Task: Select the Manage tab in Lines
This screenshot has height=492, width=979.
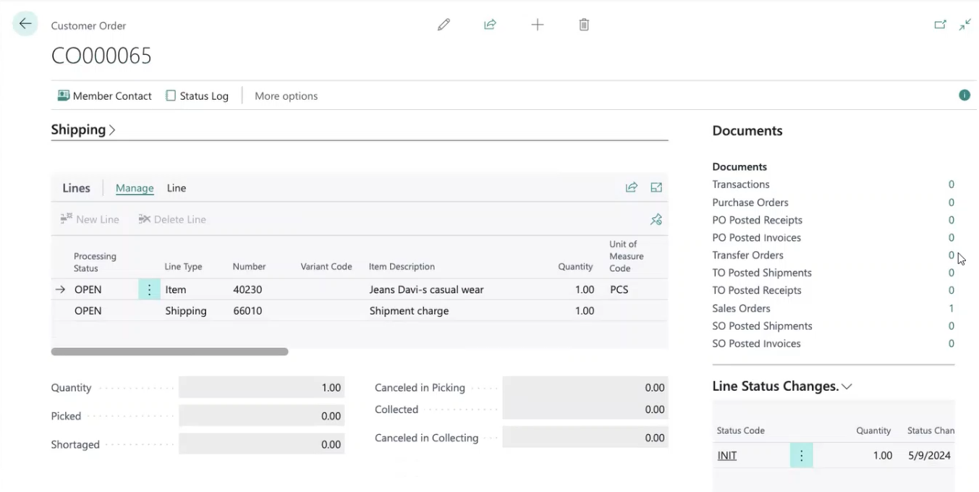Action: tap(135, 188)
